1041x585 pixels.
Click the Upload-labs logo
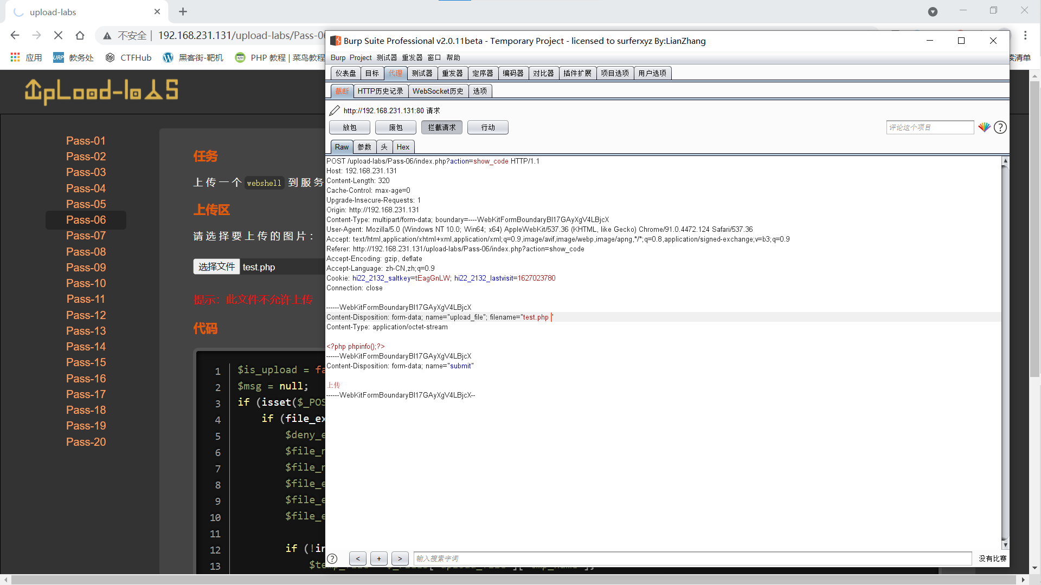click(101, 91)
